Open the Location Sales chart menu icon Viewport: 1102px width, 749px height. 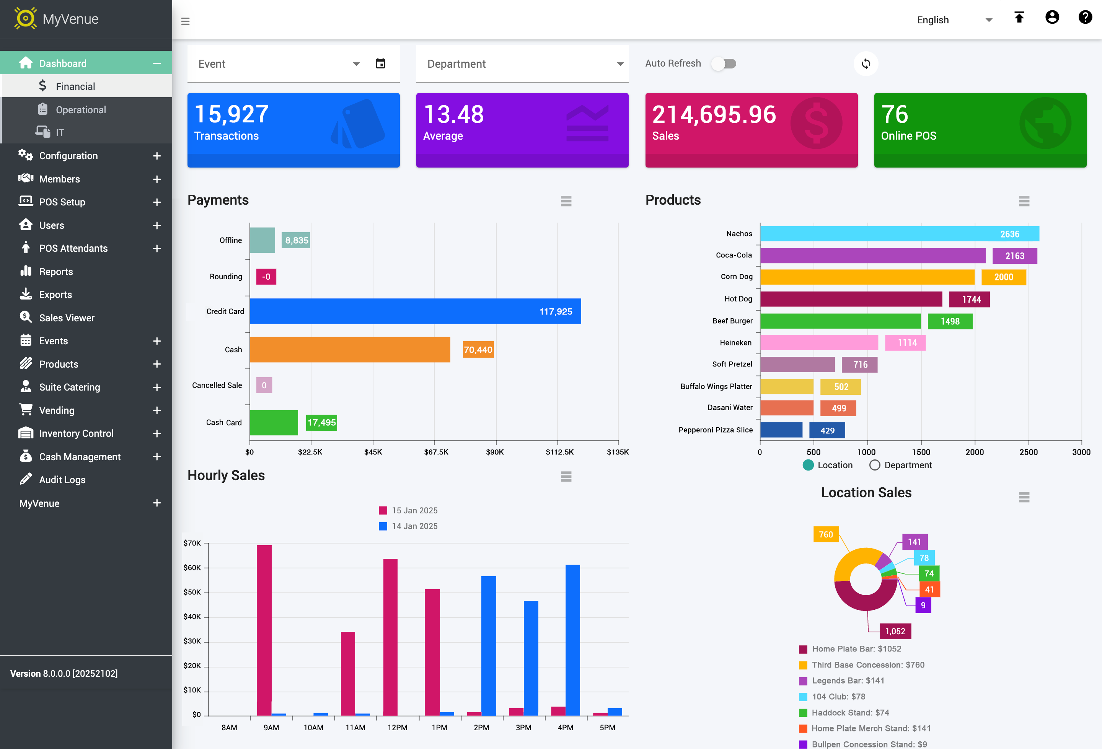coord(1024,497)
